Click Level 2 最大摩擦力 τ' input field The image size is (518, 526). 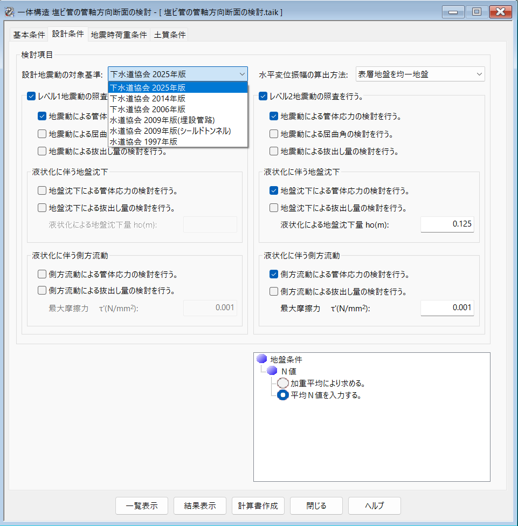[447, 308]
